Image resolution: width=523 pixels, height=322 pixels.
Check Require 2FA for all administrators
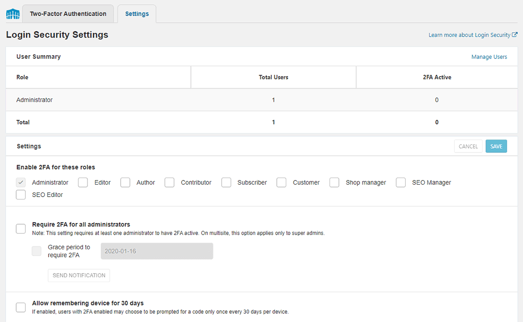(x=20, y=228)
